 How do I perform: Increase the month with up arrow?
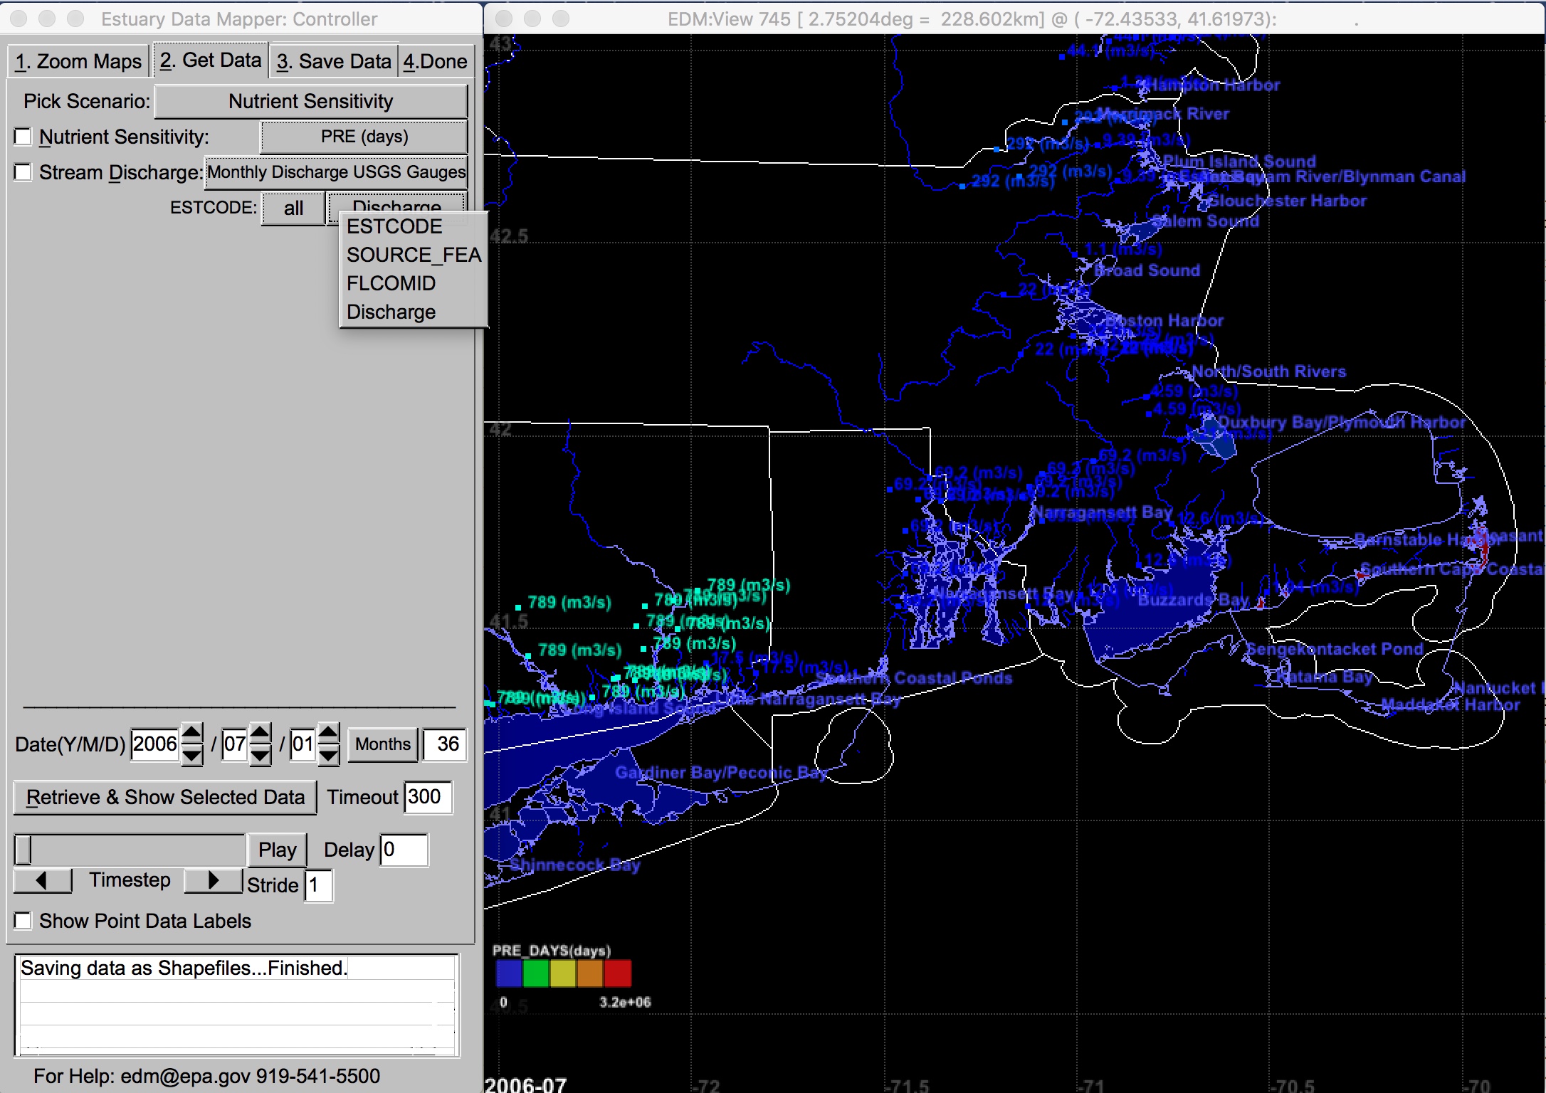[x=260, y=732]
